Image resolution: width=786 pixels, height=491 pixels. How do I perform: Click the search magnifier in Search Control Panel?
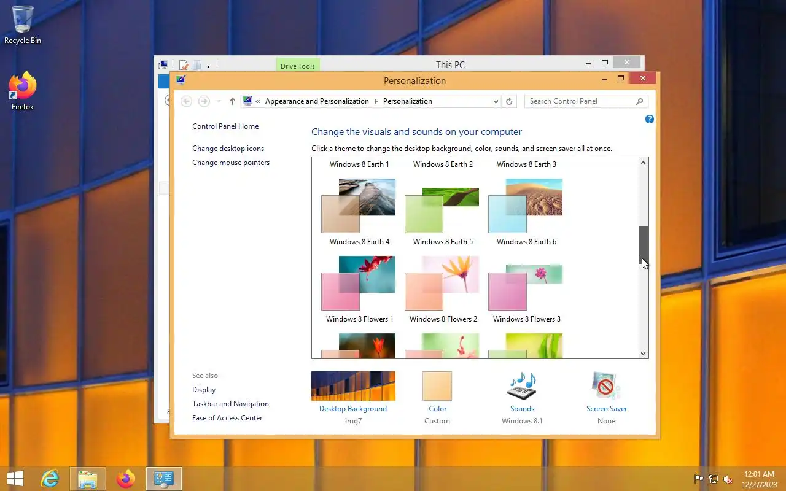coord(639,101)
